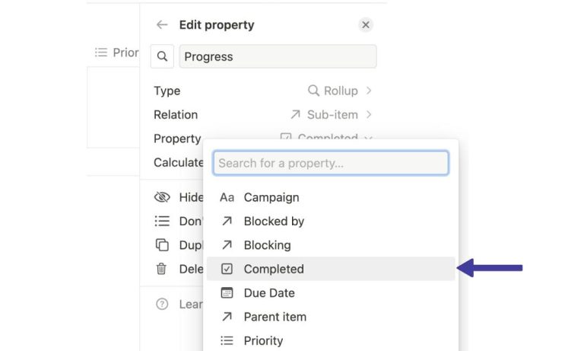Click the calendar icon for Due Date
The width and height of the screenshot is (584, 351).
227,293
